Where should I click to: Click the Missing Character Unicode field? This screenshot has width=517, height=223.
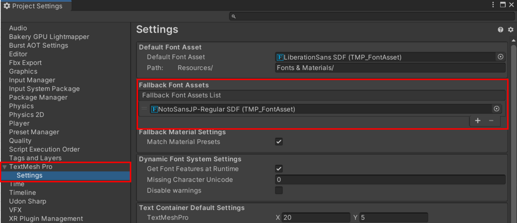[x=390, y=180]
